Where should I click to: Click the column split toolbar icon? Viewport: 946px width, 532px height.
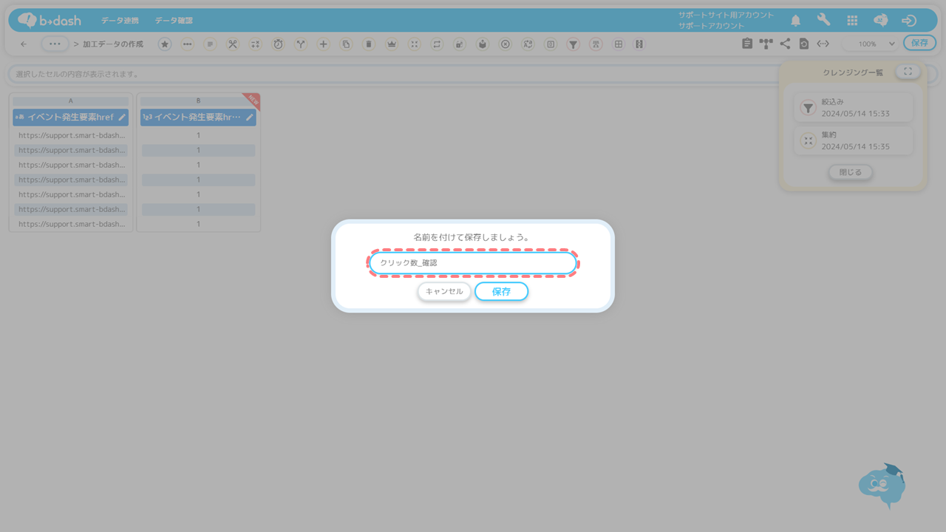point(639,44)
